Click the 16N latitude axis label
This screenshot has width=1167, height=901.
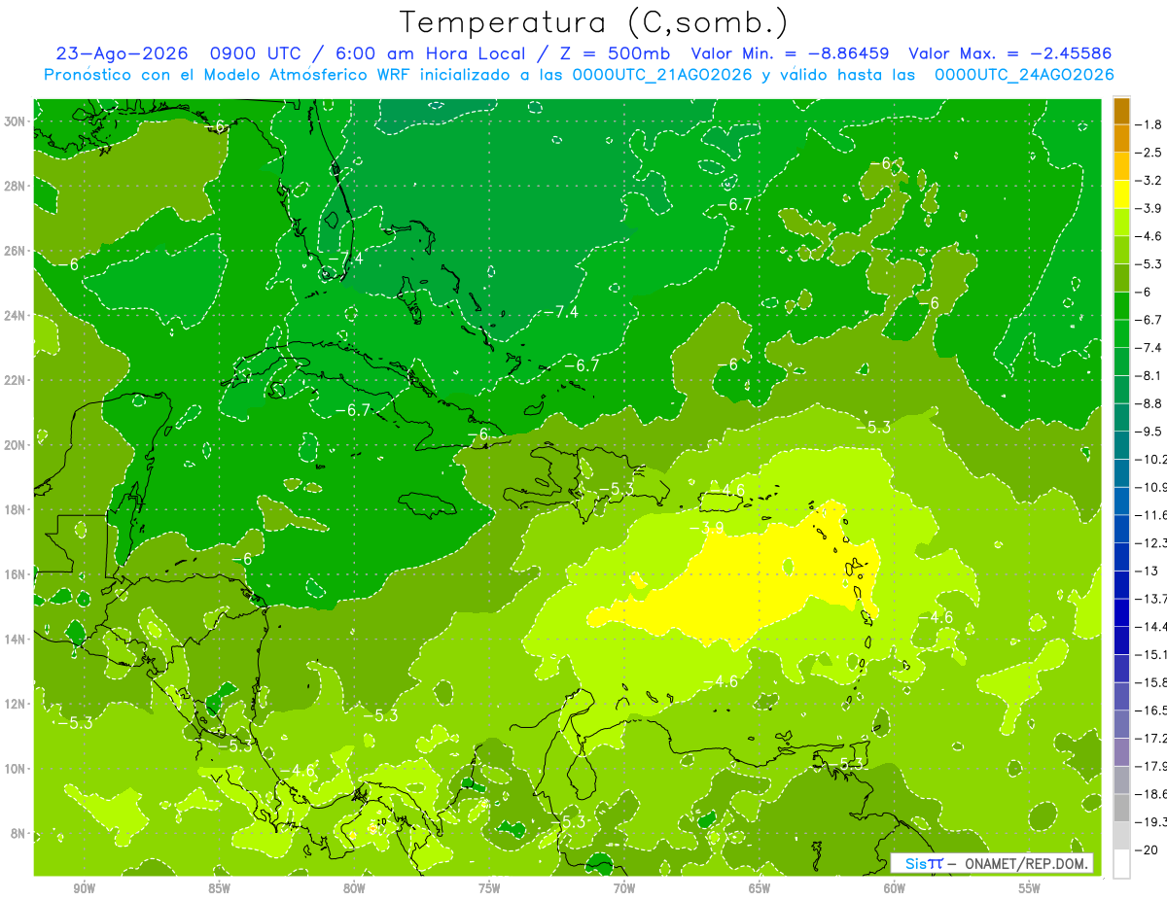(x=16, y=574)
